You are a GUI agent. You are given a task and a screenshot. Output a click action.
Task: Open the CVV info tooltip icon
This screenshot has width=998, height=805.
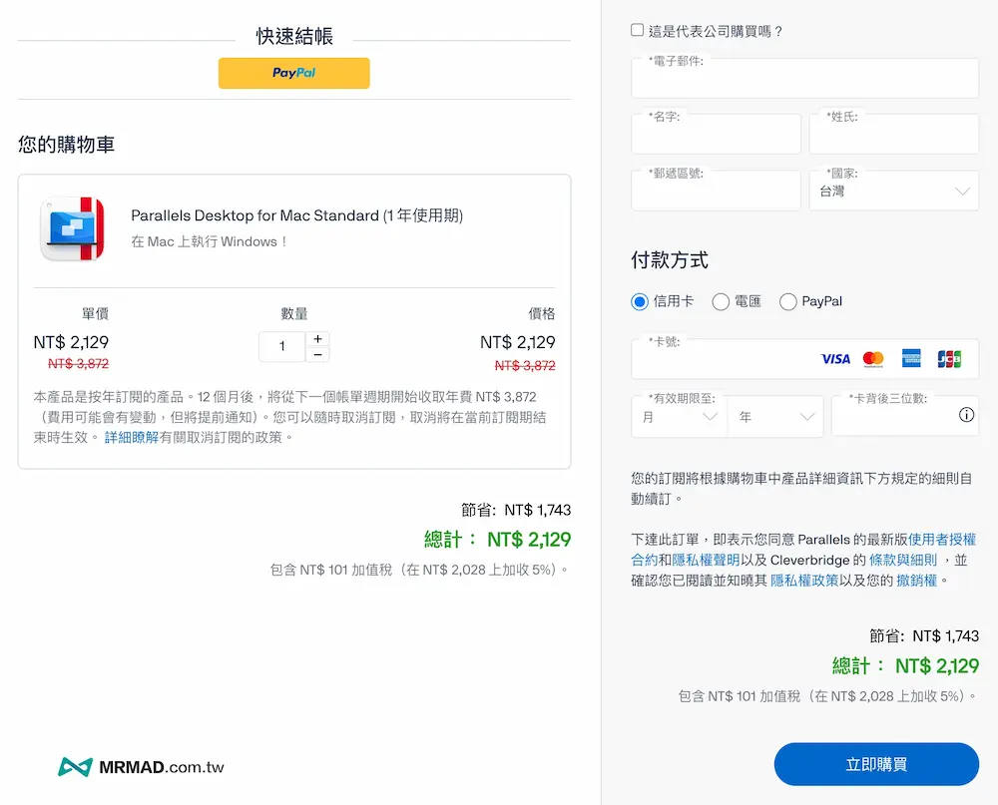click(966, 416)
